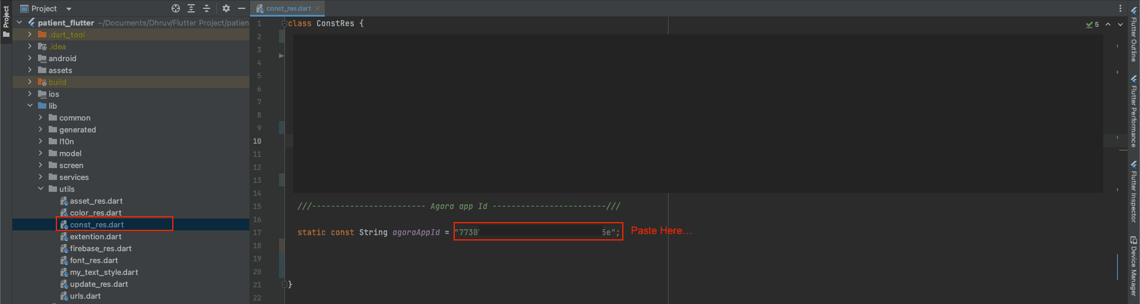This screenshot has width=1140, height=304.
Task: Click the urls.dart Dart file icon
Action: pos(64,296)
